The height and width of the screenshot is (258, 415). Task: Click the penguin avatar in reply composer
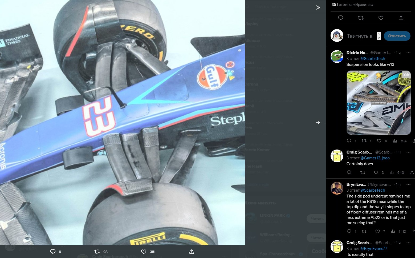337,35
